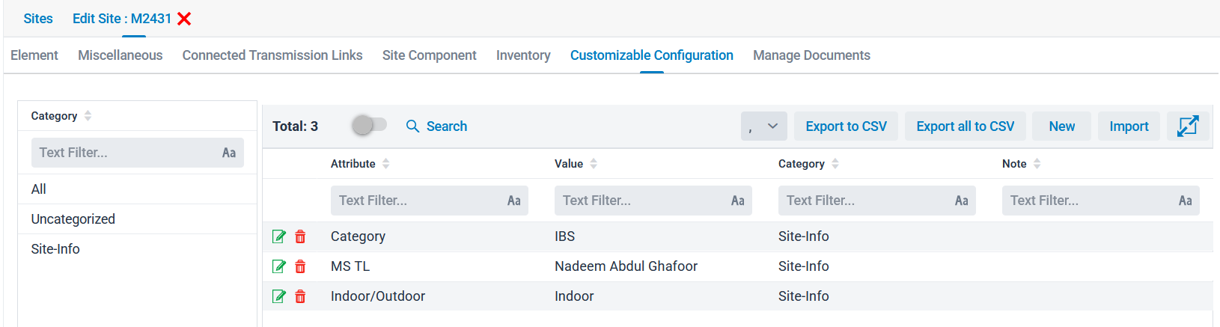Edit the MS TL attribute row
Viewport: 1220px width, 327px height.
point(279,266)
